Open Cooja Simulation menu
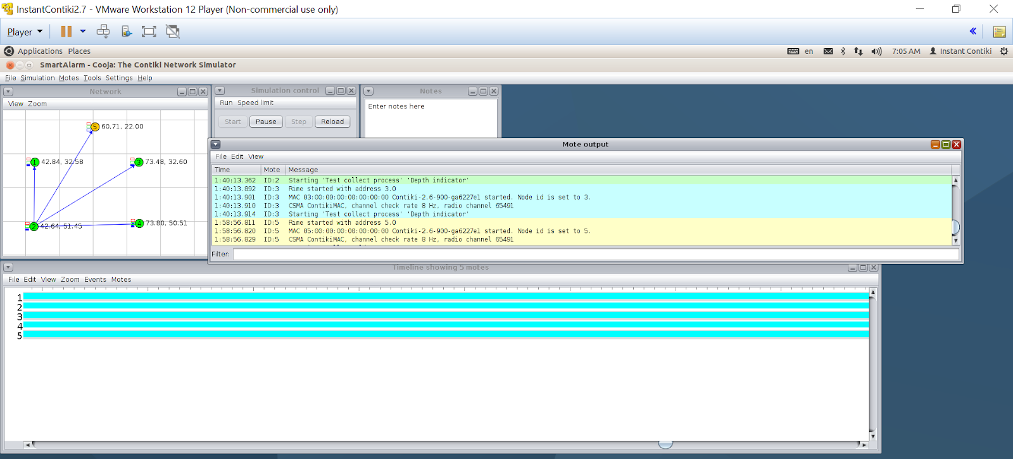1013x459 pixels. click(37, 78)
